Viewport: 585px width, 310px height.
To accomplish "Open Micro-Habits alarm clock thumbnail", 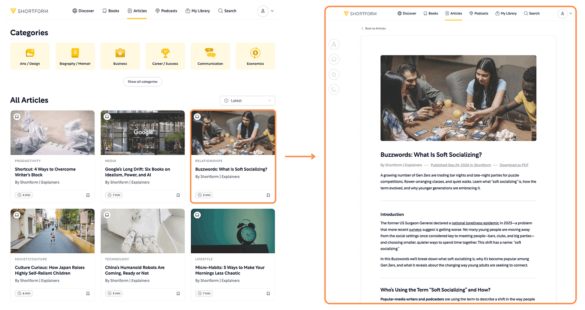I will point(233,231).
